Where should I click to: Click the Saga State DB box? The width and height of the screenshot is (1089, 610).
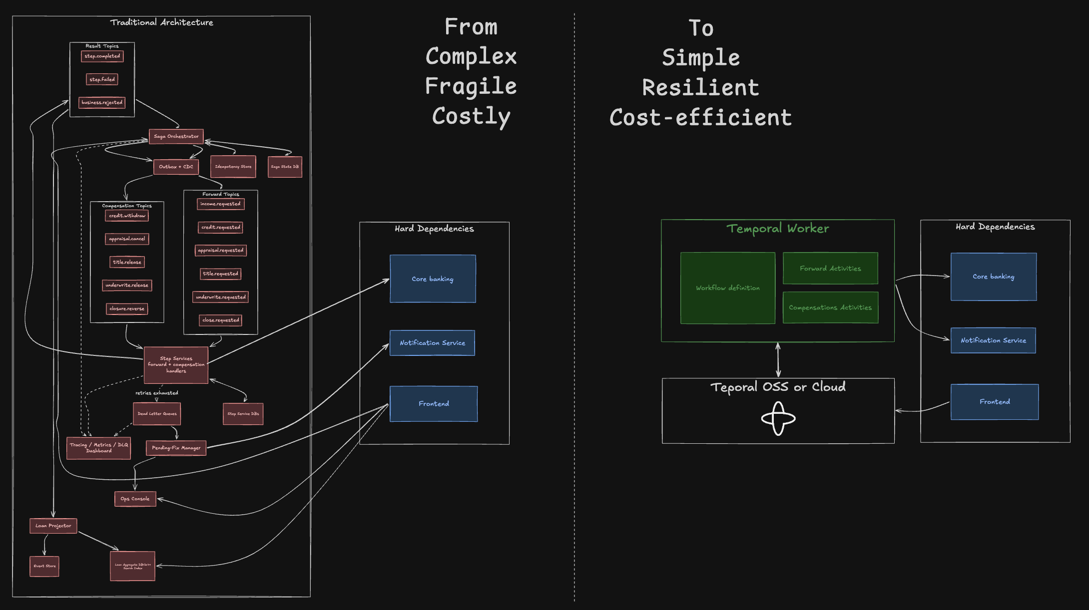pos(285,167)
